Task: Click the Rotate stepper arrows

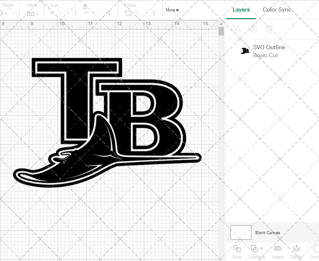Action: point(154,13)
